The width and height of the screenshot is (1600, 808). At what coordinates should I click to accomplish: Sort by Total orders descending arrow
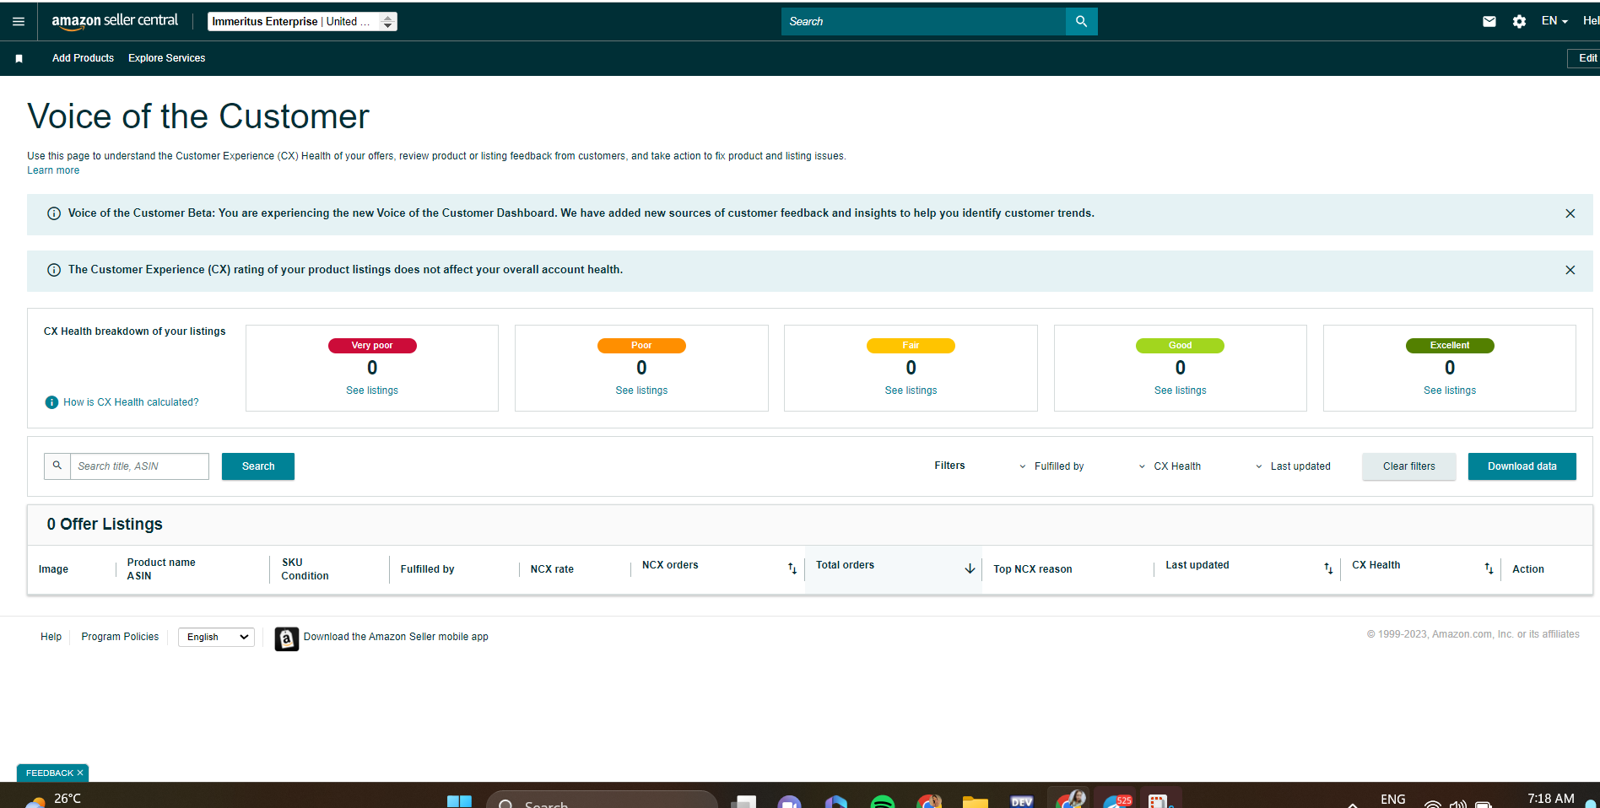[x=970, y=568]
